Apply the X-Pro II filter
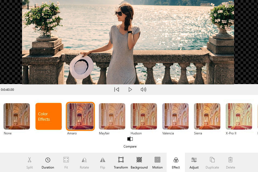Screen dimensions: 258x172 coord(239,116)
